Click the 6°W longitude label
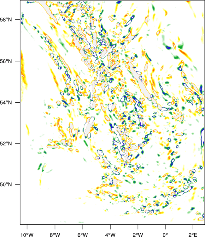 [83, 235]
